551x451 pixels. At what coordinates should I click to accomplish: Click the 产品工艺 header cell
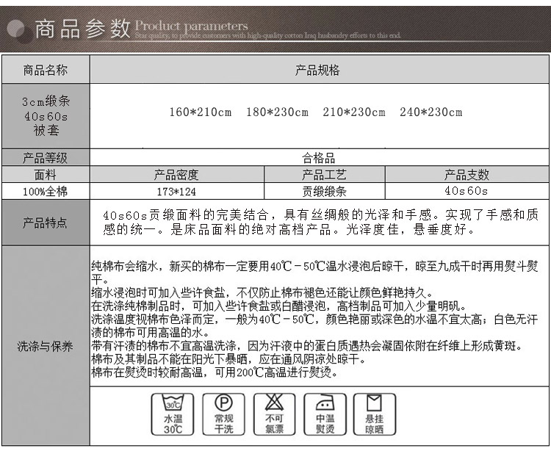pos(324,174)
